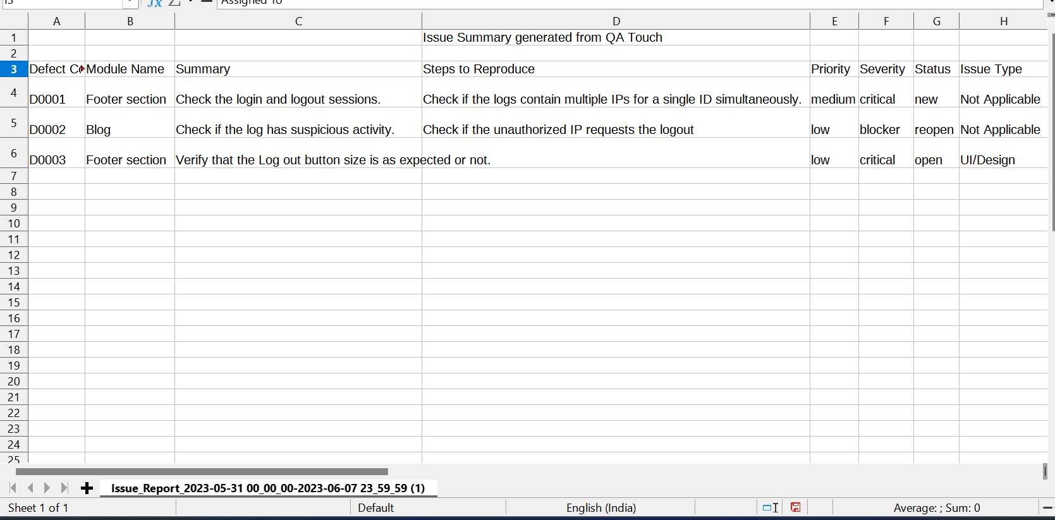Select row 20 header

(14, 381)
